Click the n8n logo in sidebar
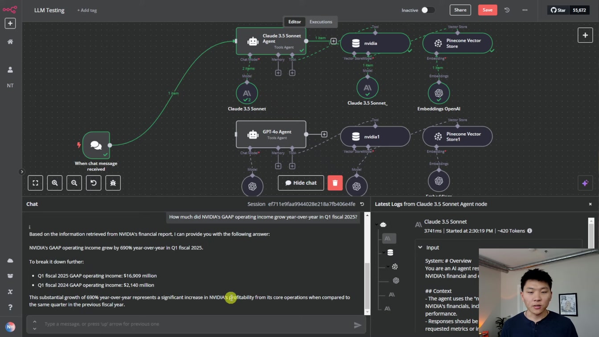Image resolution: width=599 pixels, height=337 pixels. tap(10, 9)
